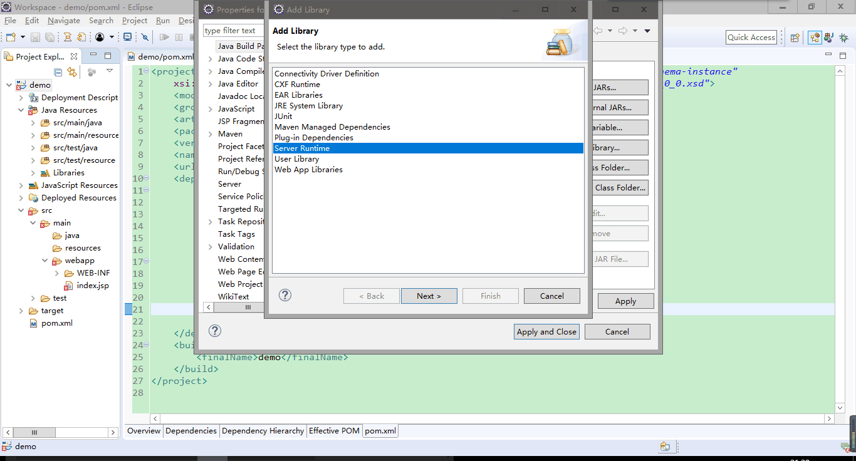Click Apply and Close in Properties

[546, 332]
